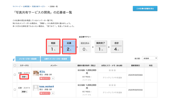Check the checkbox for kosa_worker4's row
170x104 pixels.
(15, 90)
